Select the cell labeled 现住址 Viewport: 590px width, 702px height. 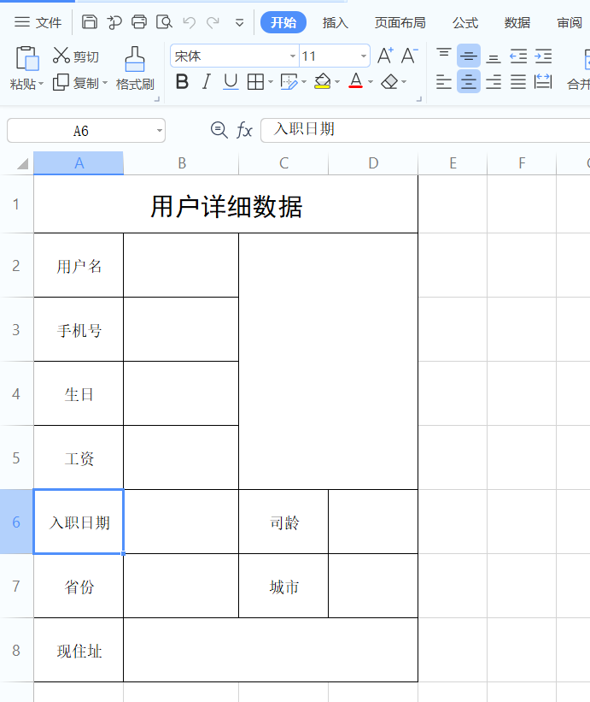(79, 650)
